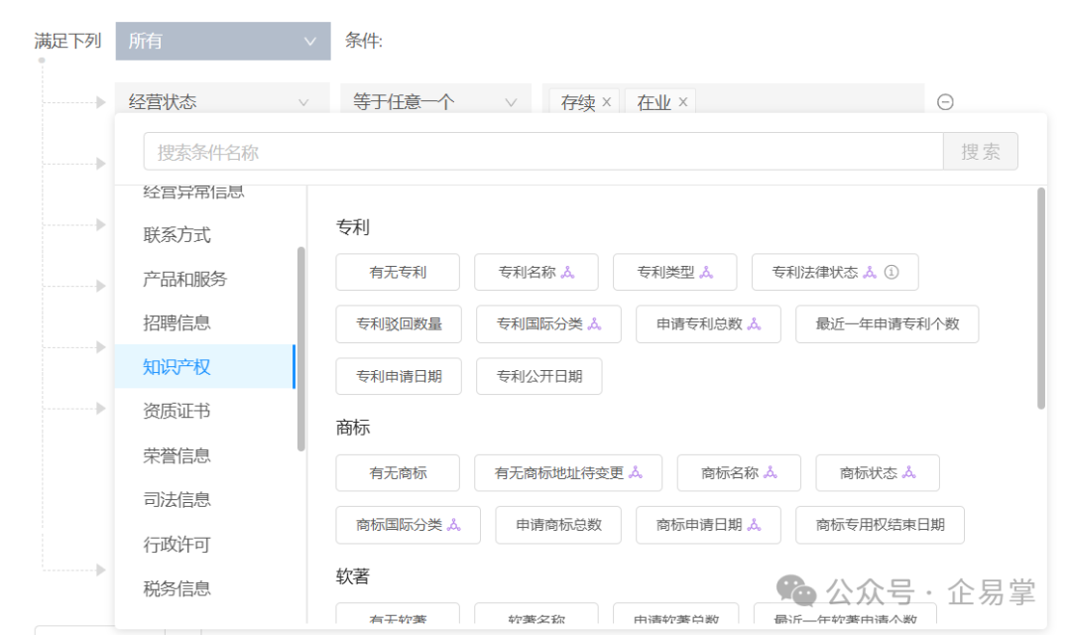Click info icon beside 专利法律状态
The image size is (1071, 635).
(892, 272)
